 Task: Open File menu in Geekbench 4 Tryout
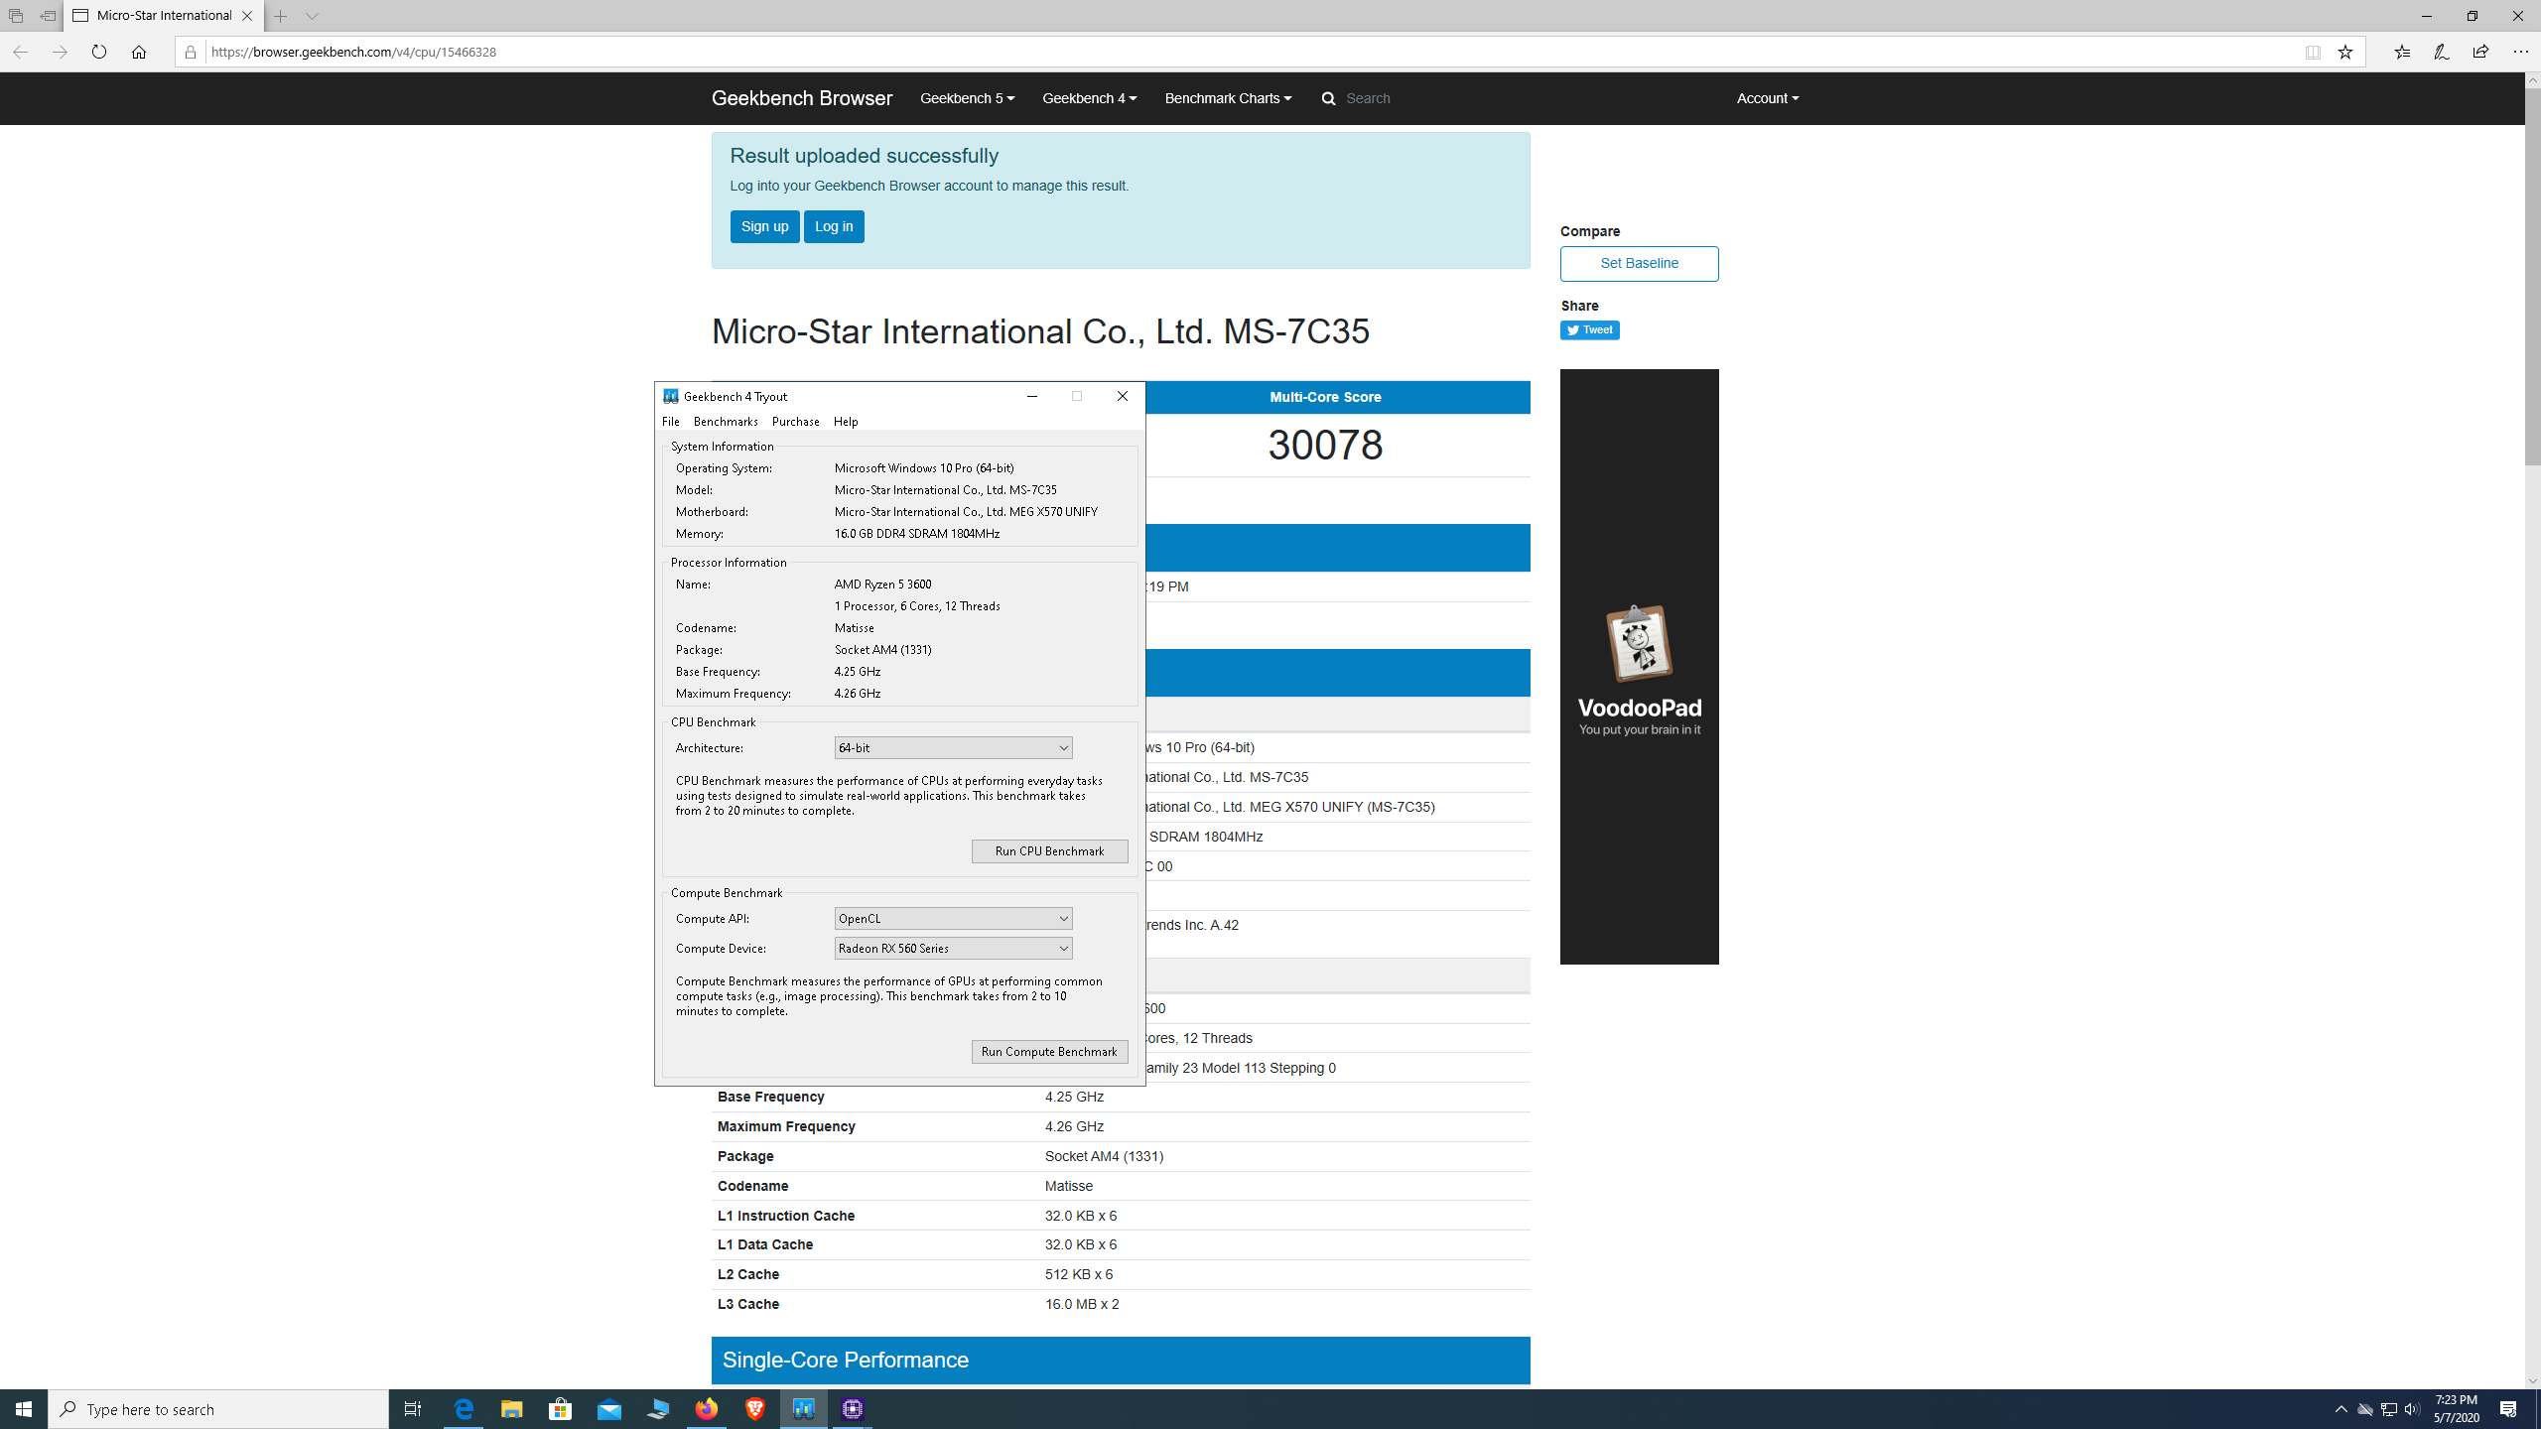point(671,422)
